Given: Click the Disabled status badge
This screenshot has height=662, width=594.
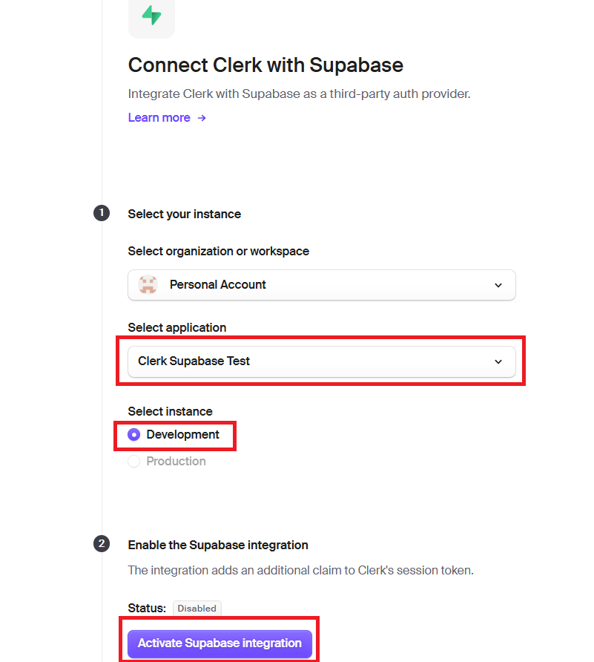Looking at the screenshot, I should (x=197, y=609).
